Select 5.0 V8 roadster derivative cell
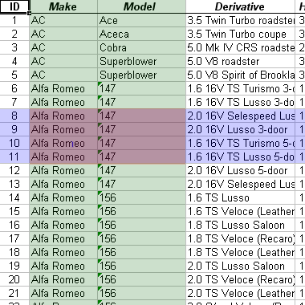 [x=240, y=61]
